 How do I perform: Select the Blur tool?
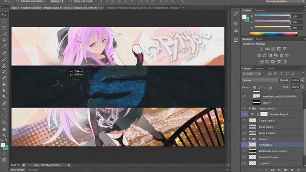pyautogui.click(x=4, y=90)
